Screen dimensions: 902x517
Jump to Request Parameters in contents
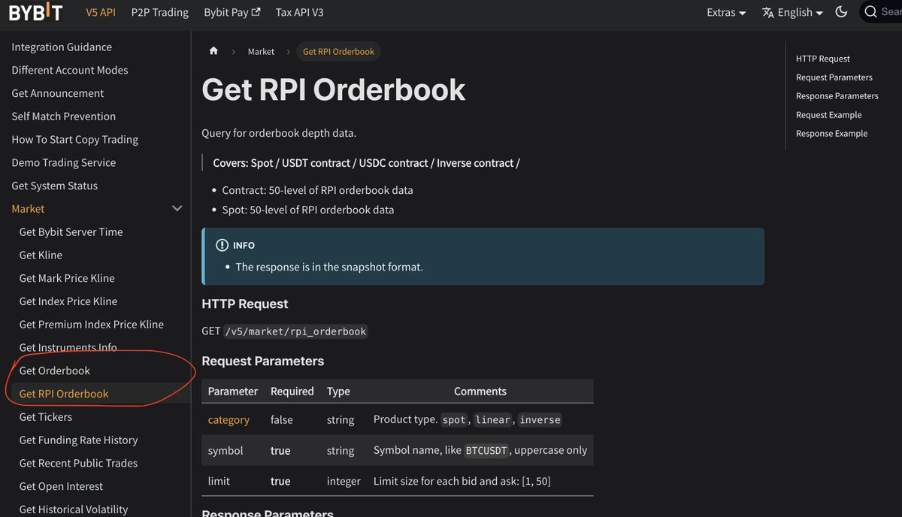834,77
